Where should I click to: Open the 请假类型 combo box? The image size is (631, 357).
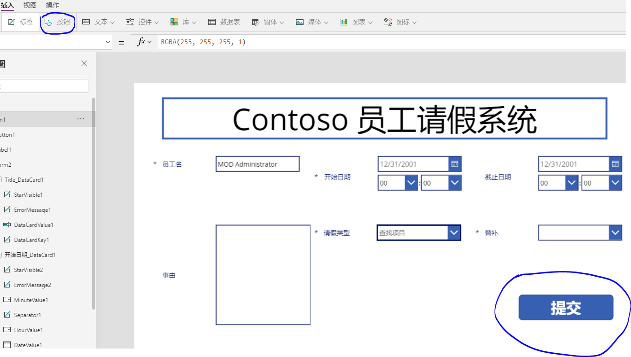[x=419, y=233]
